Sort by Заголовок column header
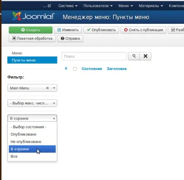 pyautogui.click(x=117, y=69)
